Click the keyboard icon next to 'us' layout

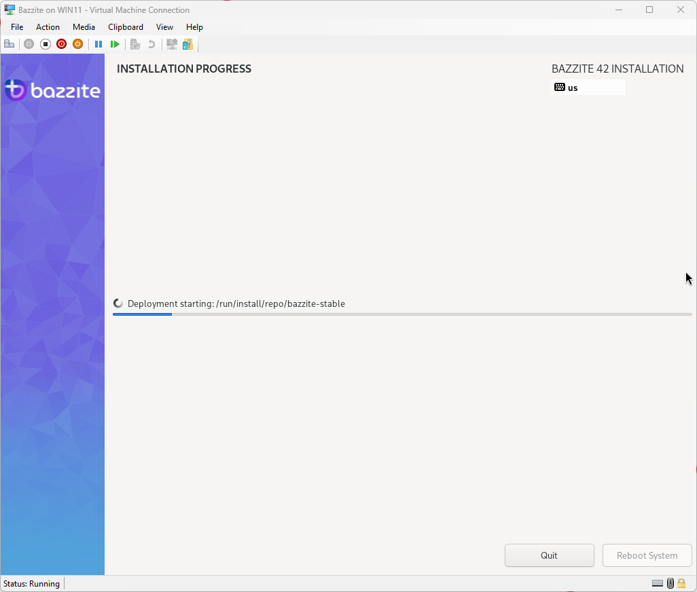560,87
